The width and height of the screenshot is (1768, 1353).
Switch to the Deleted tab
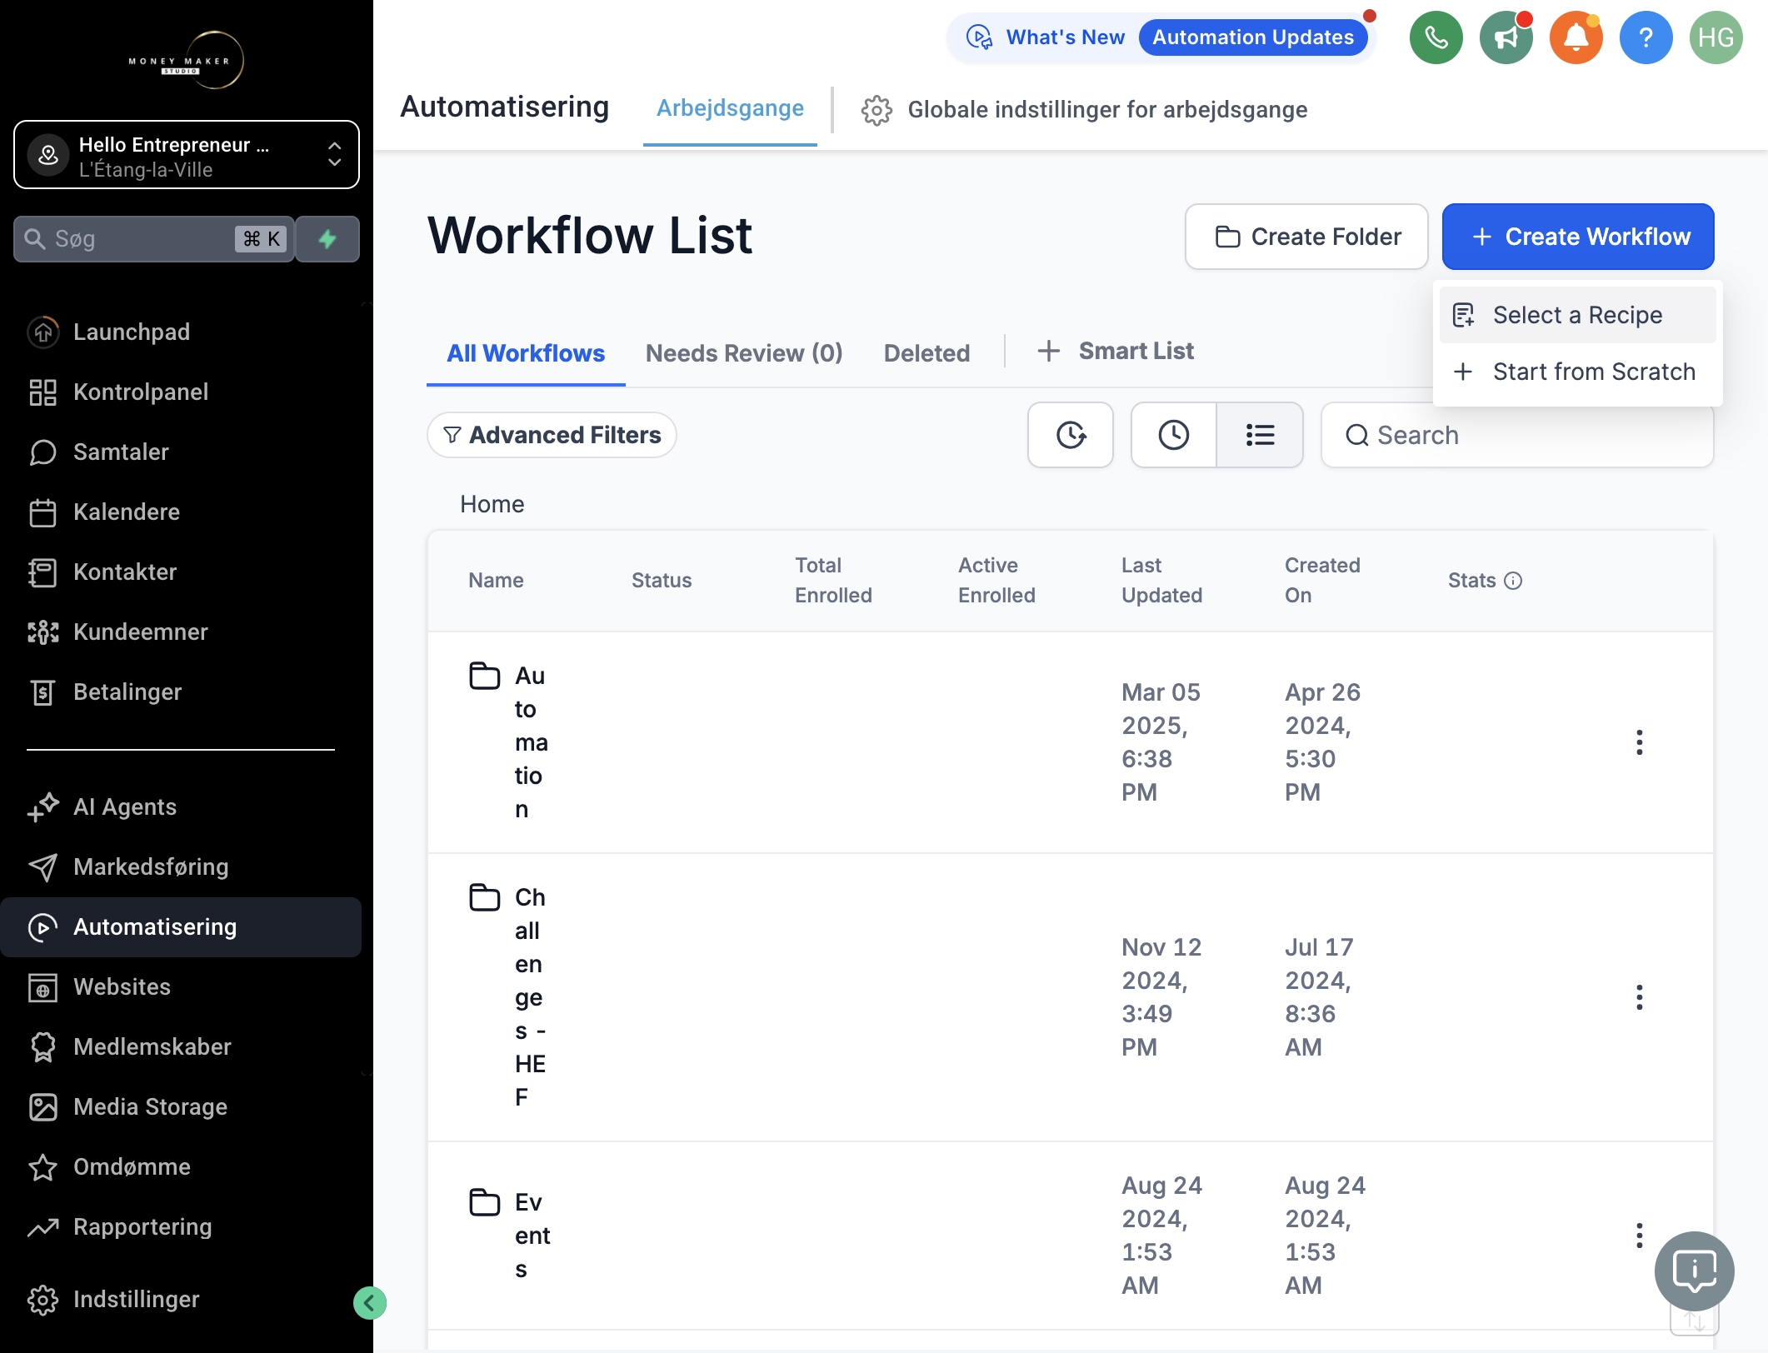coord(926,353)
